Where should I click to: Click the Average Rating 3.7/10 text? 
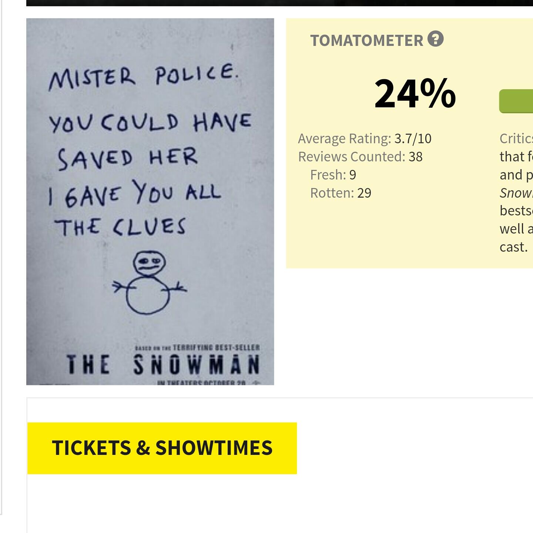coord(365,139)
